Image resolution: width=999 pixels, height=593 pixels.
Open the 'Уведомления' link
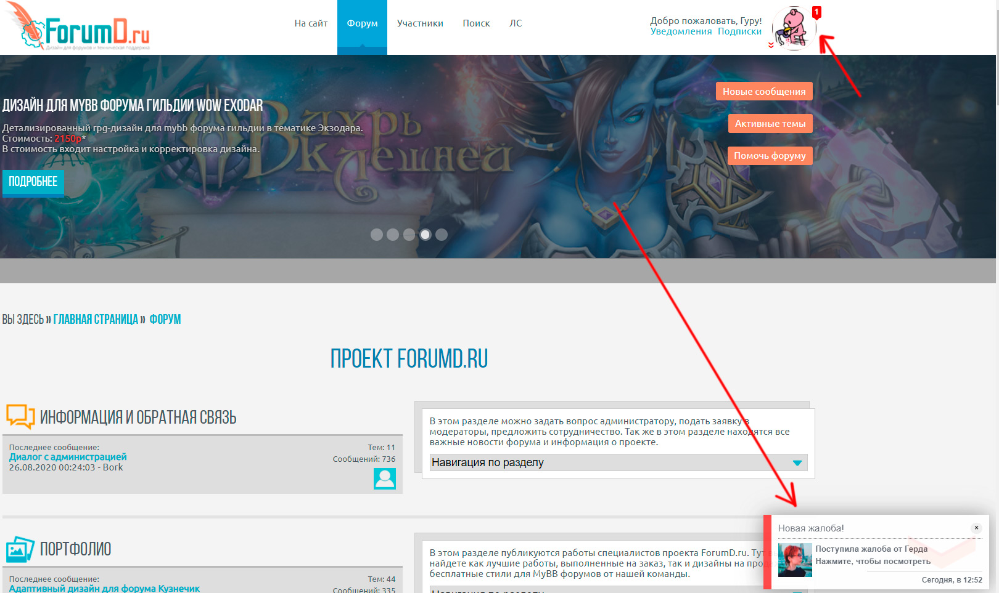[681, 31]
